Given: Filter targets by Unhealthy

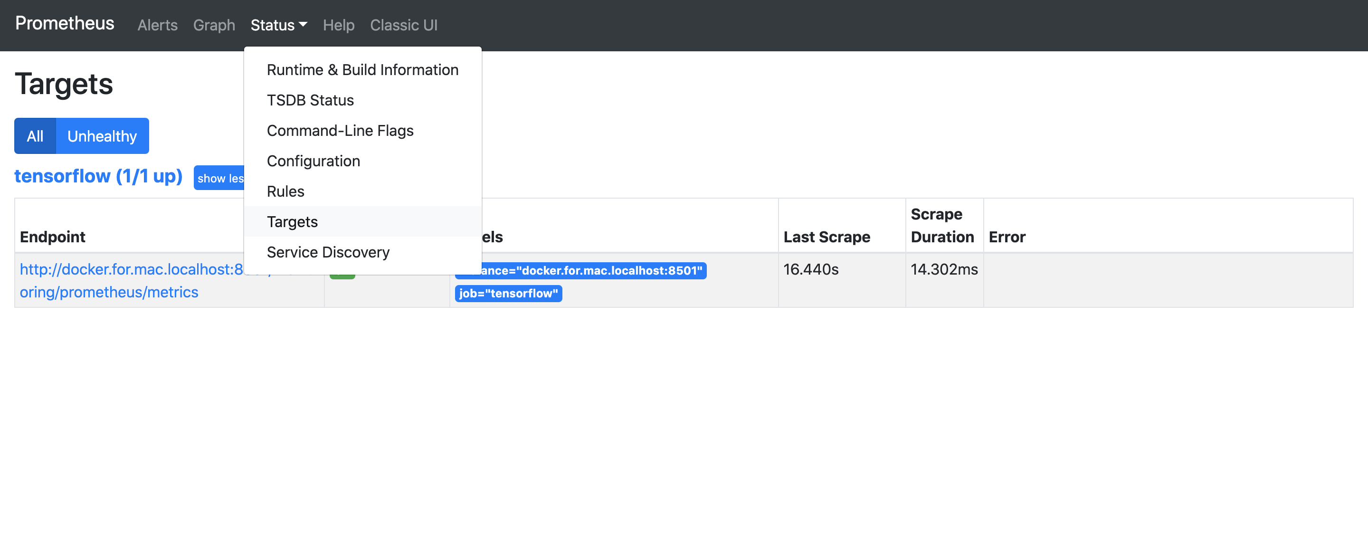Looking at the screenshot, I should coord(102,136).
